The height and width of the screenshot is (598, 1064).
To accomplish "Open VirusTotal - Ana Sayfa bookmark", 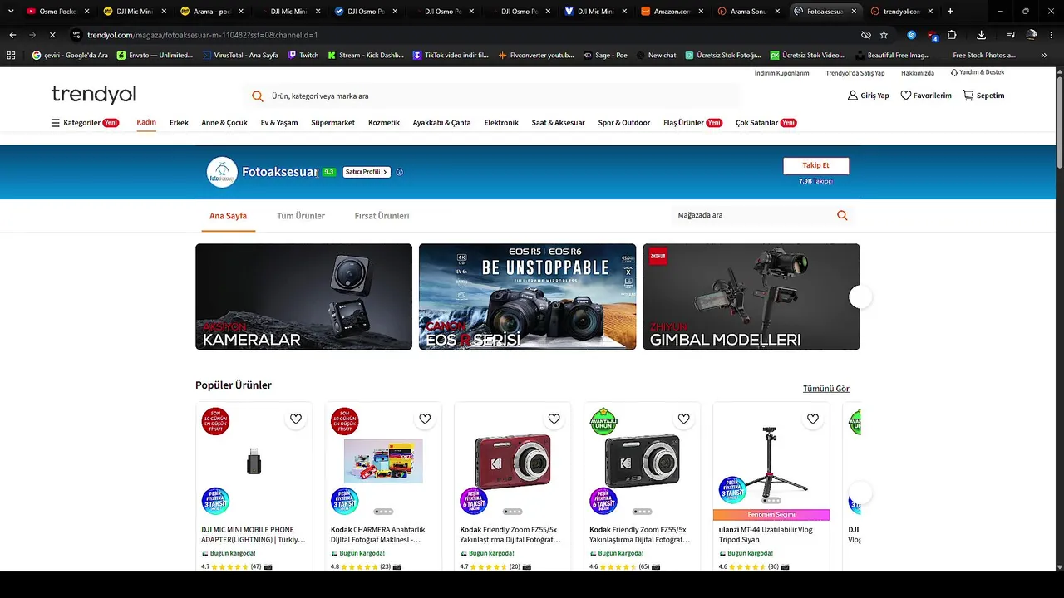I will point(241,55).
